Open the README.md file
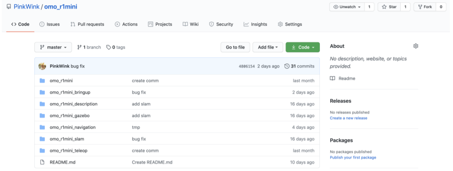 tap(62, 162)
